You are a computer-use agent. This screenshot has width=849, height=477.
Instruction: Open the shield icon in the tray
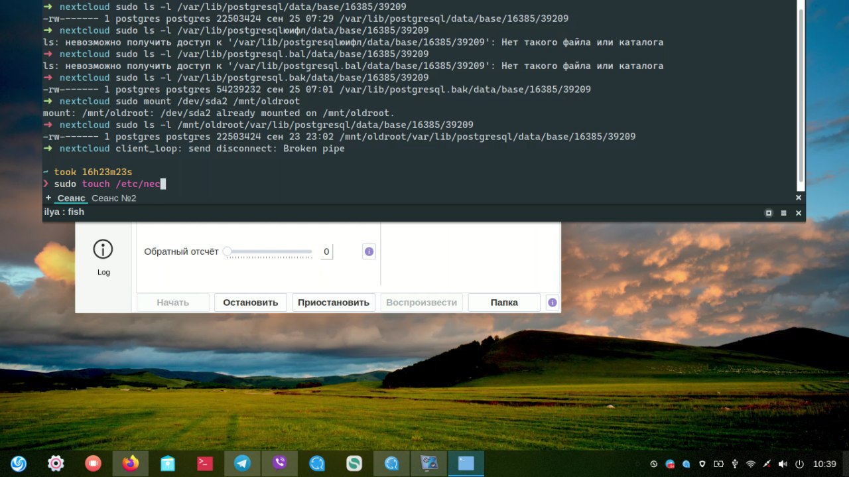tap(702, 464)
